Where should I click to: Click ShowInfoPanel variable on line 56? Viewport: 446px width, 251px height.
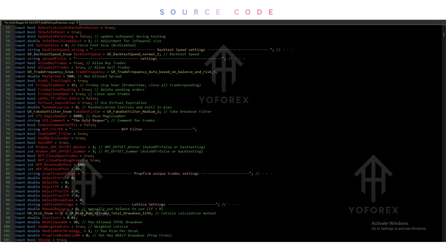[51, 32]
